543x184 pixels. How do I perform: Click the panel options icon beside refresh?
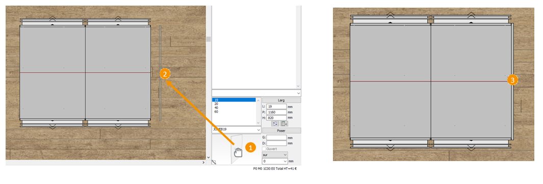click(x=284, y=123)
